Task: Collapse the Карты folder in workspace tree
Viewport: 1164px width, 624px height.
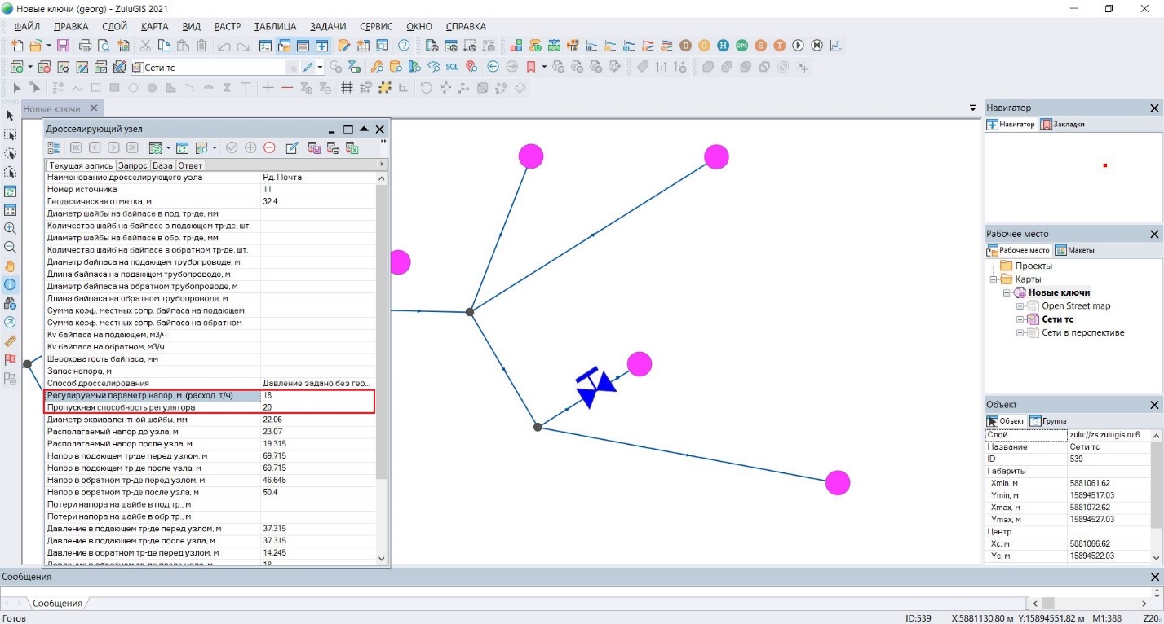Action: 994,279
